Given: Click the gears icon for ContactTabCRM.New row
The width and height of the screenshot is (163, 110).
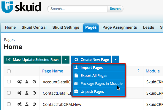Looking at the screenshot, I should tap(19, 104).
